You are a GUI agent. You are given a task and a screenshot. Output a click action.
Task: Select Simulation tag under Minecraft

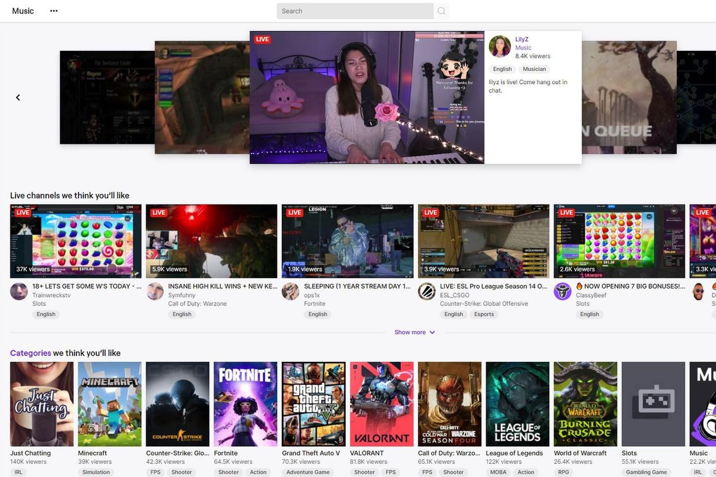(96, 472)
